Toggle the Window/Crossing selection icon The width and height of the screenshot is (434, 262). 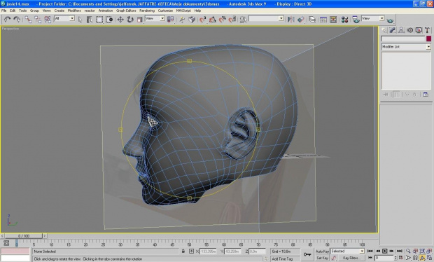[x=109, y=20]
